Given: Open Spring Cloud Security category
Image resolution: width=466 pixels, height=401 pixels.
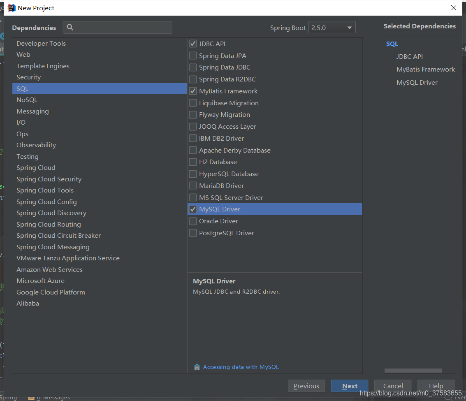Looking at the screenshot, I should pyautogui.click(x=100, y=179).
